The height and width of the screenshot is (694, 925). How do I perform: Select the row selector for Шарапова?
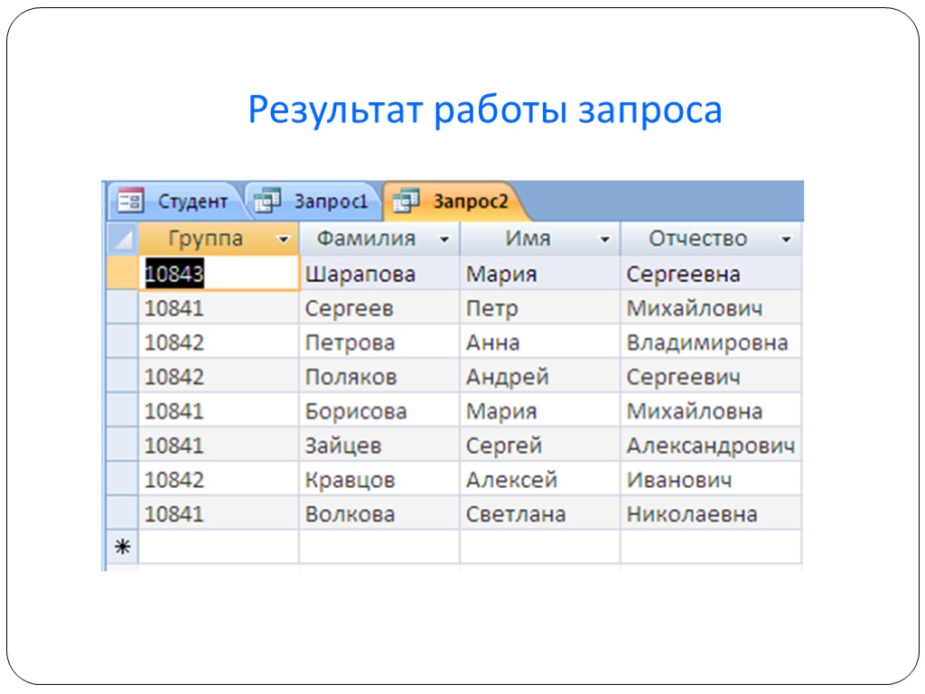pyautogui.click(x=122, y=274)
